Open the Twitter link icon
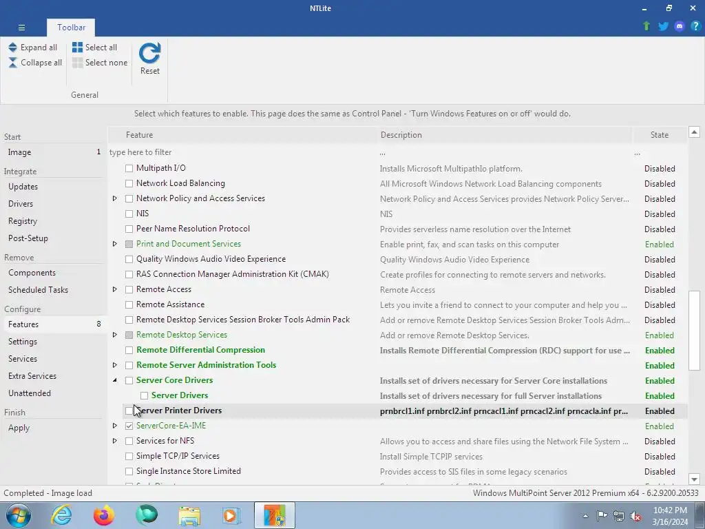 coord(663,26)
